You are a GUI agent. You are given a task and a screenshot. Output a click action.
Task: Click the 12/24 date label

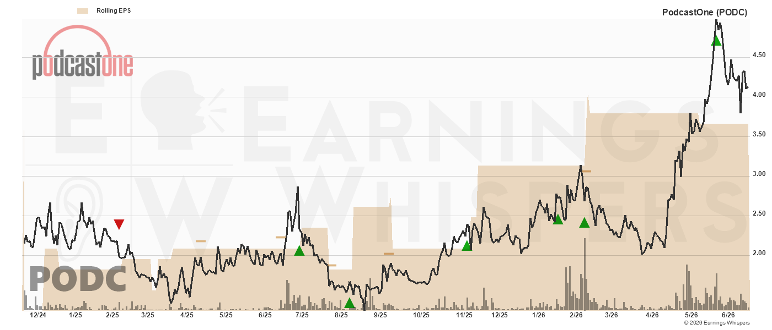37,315
